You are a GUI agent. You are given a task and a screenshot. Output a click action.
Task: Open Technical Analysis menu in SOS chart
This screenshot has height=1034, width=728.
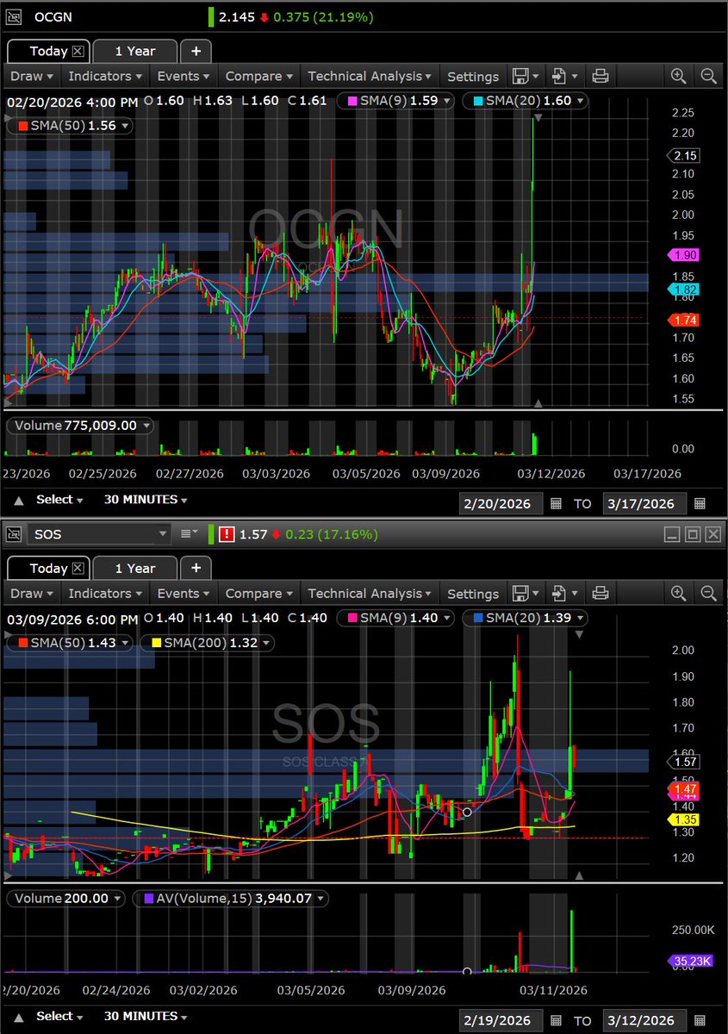370,593
